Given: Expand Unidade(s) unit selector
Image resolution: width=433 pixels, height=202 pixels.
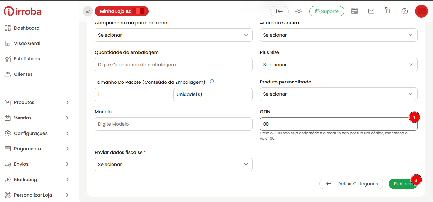Looking at the screenshot, I should point(213,94).
